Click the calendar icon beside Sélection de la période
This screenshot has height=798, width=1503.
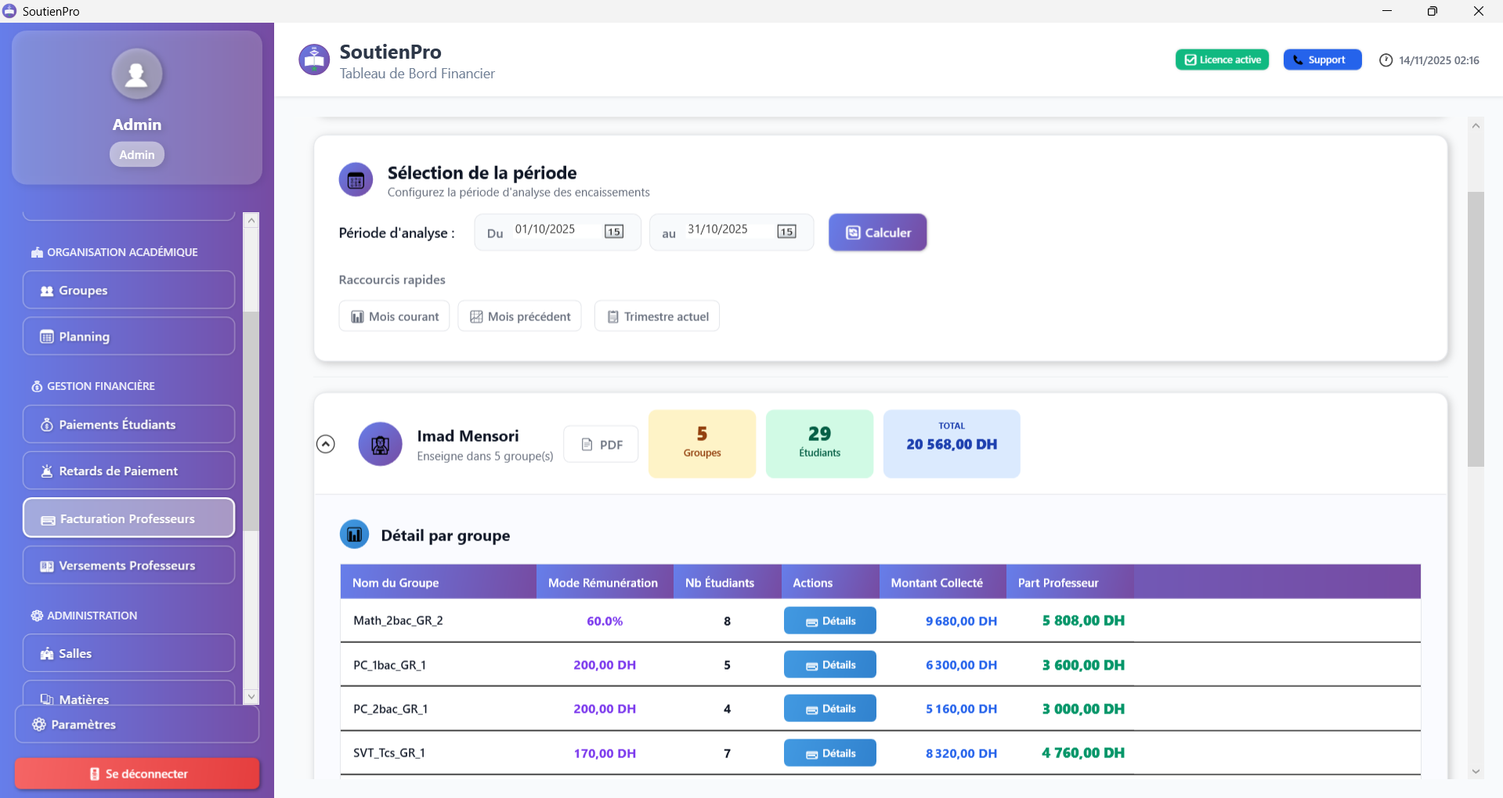tap(356, 179)
